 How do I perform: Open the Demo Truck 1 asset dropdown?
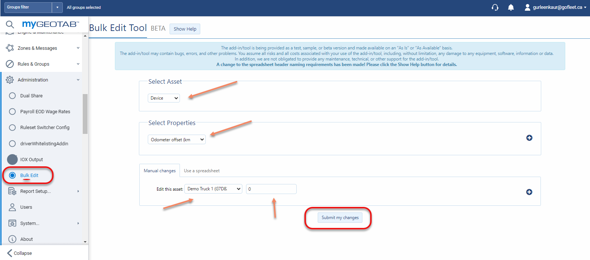tap(214, 189)
